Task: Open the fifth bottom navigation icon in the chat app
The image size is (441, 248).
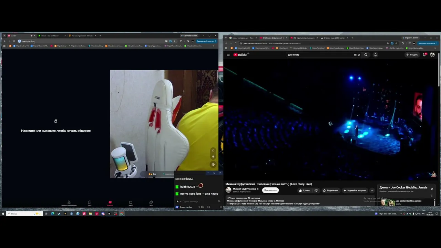Action: click(x=151, y=203)
